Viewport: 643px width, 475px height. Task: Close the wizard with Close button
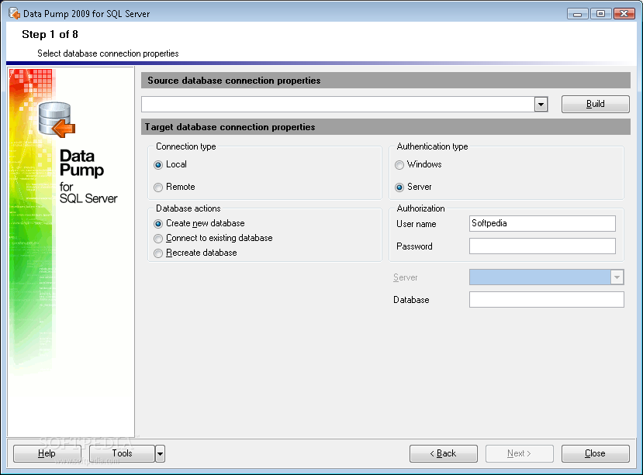click(x=596, y=453)
